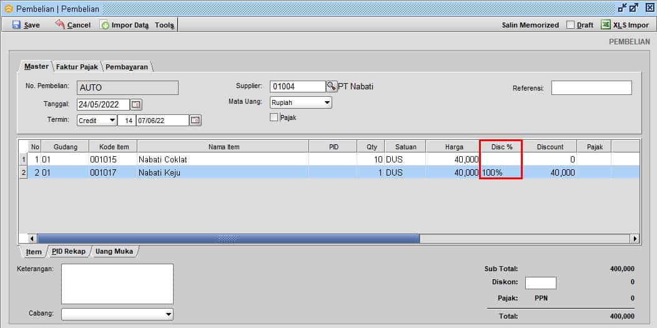Image resolution: width=657 pixels, height=328 pixels.
Task: Click the Impor Data green icon
Action: coord(105,25)
